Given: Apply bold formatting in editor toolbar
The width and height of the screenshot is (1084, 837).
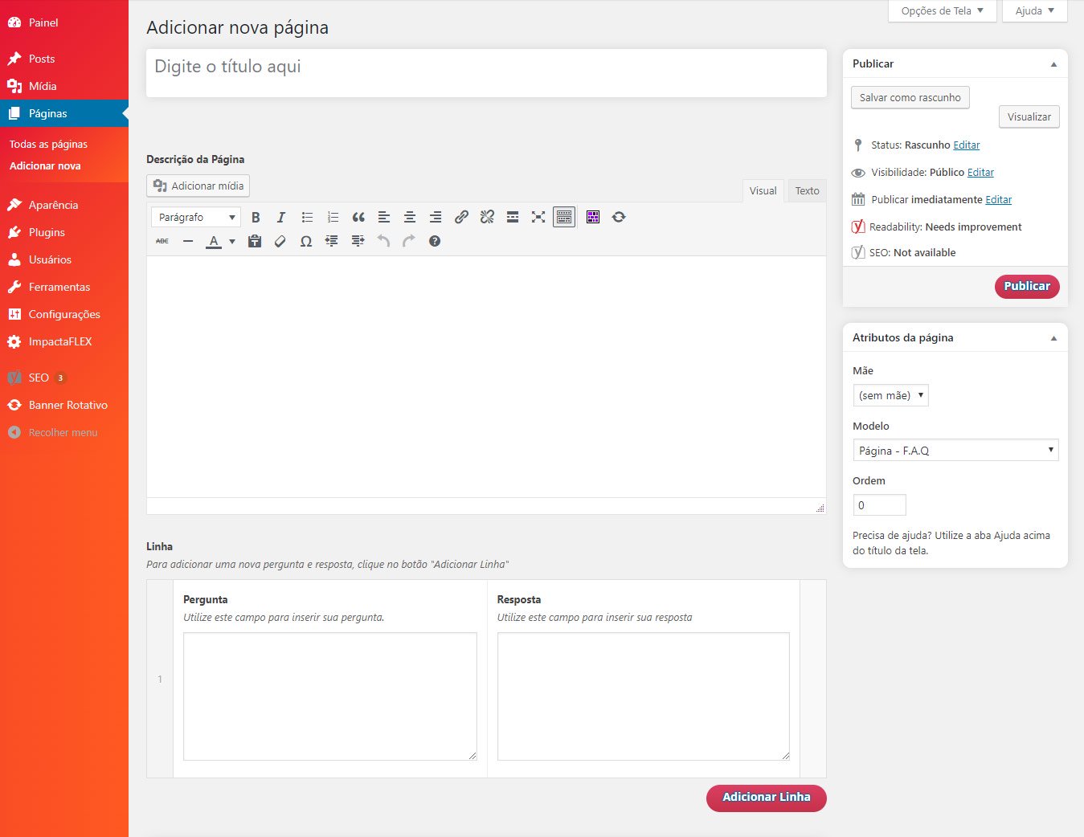Looking at the screenshot, I should click(256, 217).
